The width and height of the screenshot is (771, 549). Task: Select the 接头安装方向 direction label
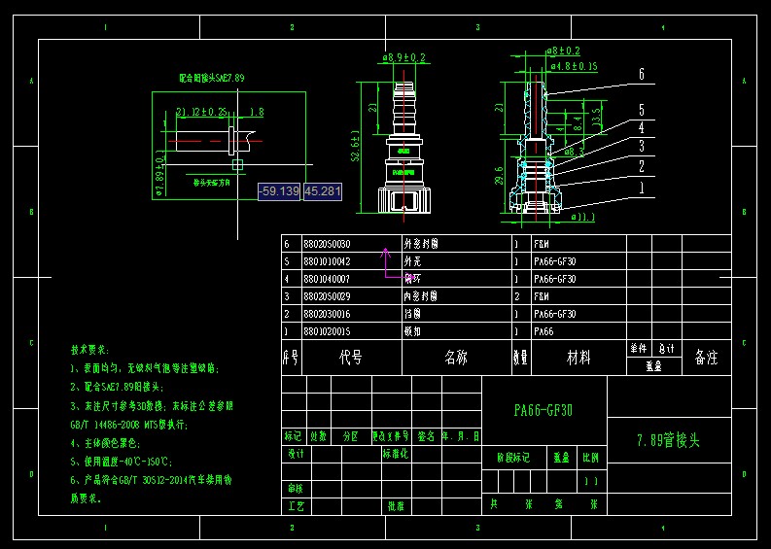click(x=212, y=183)
